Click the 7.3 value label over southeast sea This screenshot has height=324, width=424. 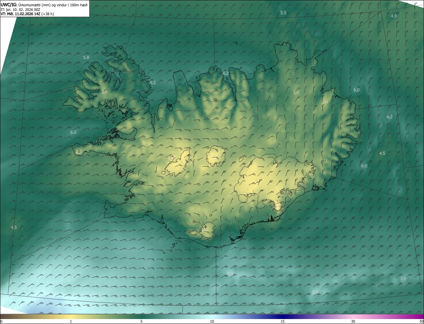[x=403, y=279]
